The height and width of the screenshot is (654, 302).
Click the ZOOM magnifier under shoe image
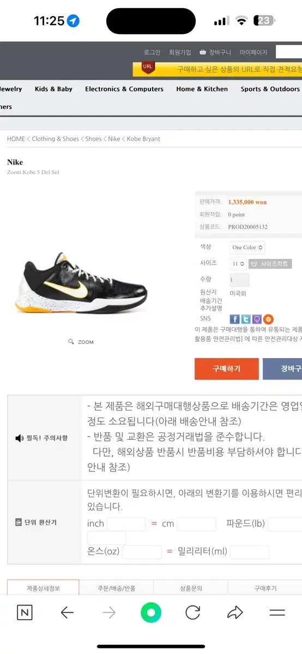click(81, 342)
